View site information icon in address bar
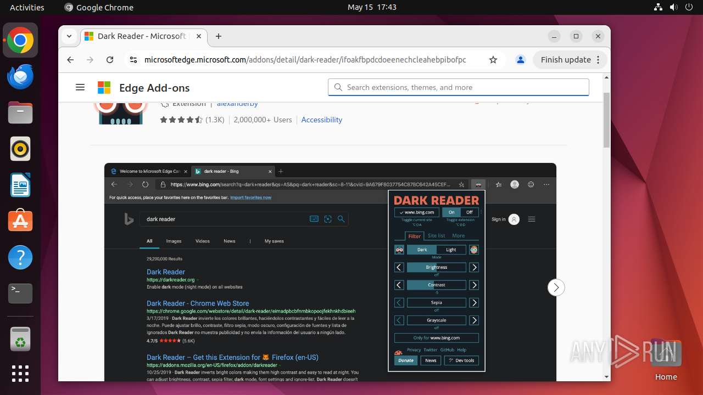703x395 pixels. point(133,60)
